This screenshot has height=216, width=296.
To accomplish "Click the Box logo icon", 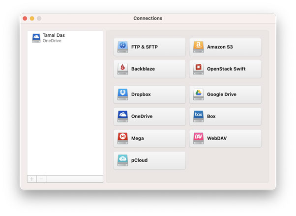I will coord(198,117).
